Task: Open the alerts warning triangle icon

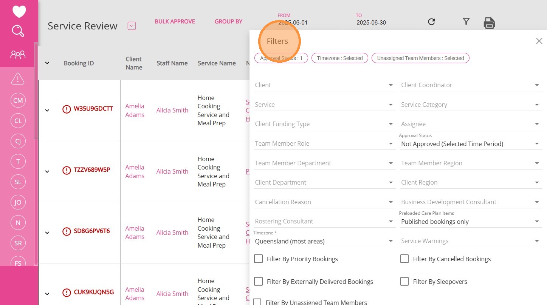Action: [x=18, y=79]
